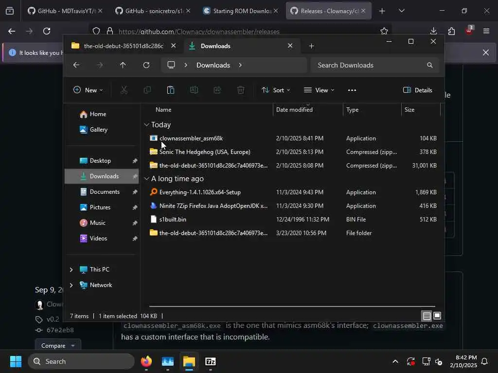498x373 pixels.
Task: Click the search magnifier in Search Downloads
Action: (430, 65)
